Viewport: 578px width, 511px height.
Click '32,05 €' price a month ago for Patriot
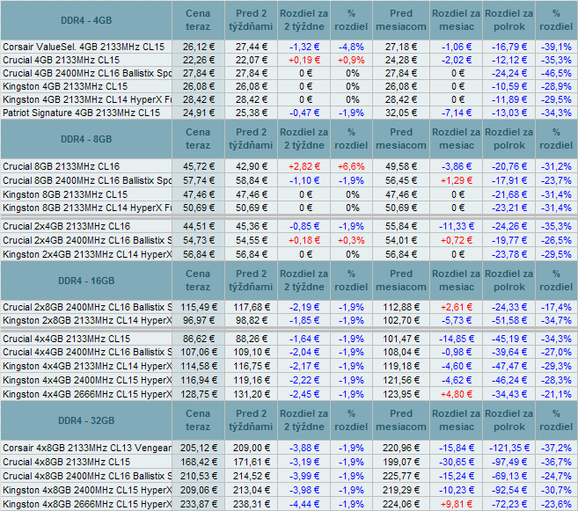(x=401, y=113)
